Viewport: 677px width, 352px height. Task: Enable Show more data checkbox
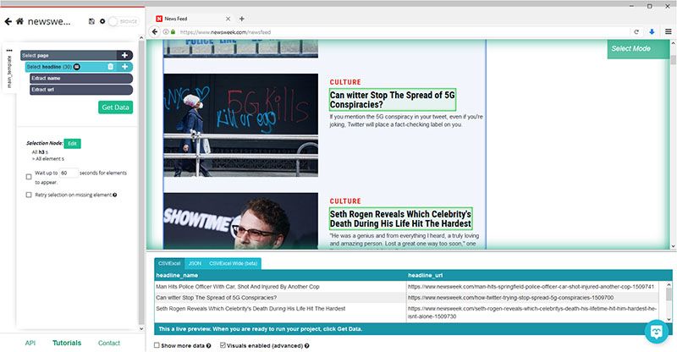157,345
